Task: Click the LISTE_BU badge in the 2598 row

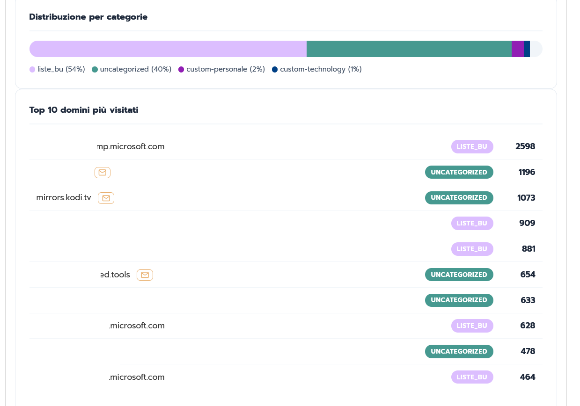Action: [472, 147]
